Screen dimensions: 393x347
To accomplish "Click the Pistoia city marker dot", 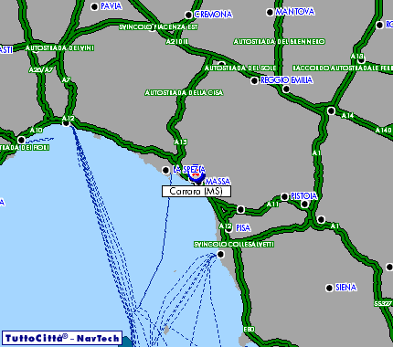I will 284,196.
